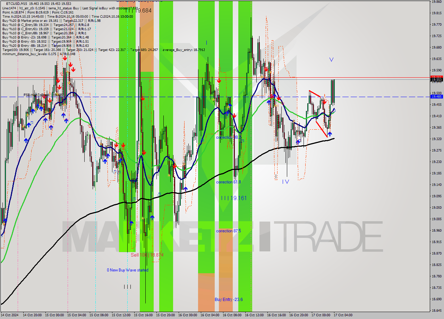The width and height of the screenshot is (444, 319).
Task: Click 19.860 on the price axis
Action: (436, 2)
